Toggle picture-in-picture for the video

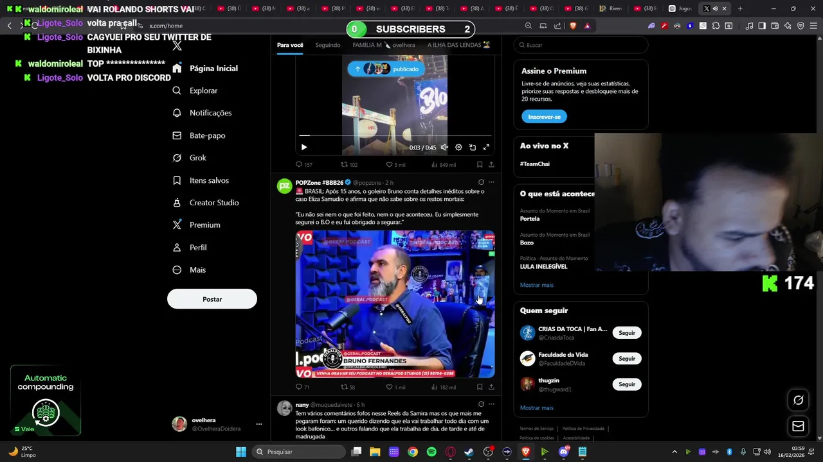(473, 148)
